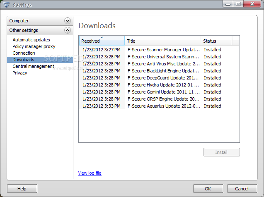264x197 pixels.
Task: Go to the Privacy settings page
Action: 20,73
